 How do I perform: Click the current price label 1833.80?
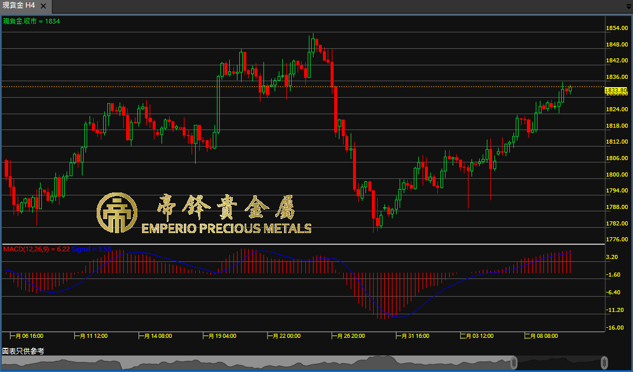tap(615, 90)
